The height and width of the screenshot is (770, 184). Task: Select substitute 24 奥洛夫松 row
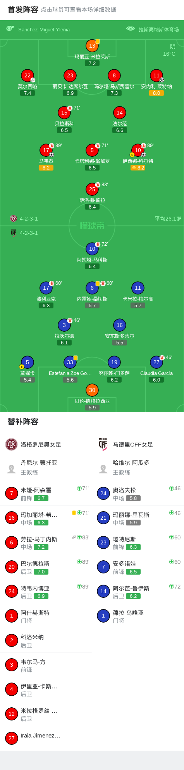138,493
